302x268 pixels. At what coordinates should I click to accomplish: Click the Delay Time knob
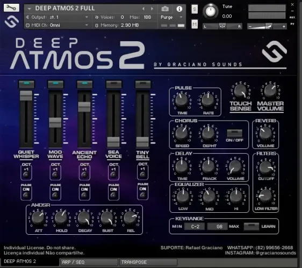pyautogui.click(x=181, y=166)
